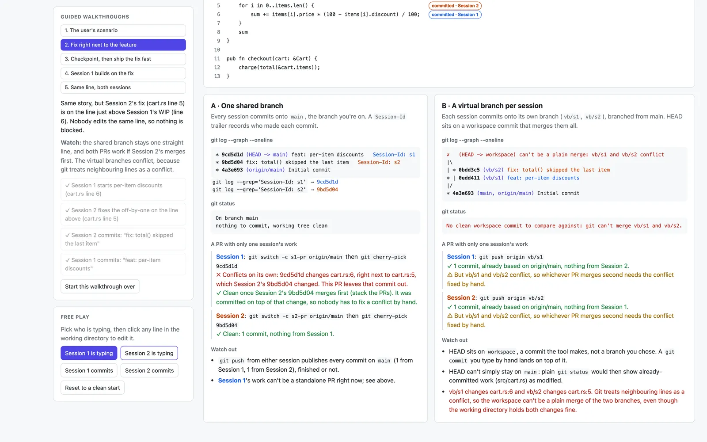Click the 'A · One shared branch' heading

247,106
